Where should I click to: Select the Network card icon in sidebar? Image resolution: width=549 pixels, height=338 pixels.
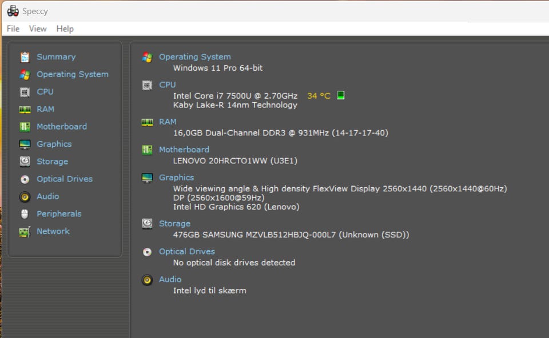point(25,232)
